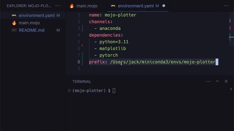Viewport: 234px width, 131px height.
Task: Click red change arrow in gutter near line 6
Action: click(83, 45)
